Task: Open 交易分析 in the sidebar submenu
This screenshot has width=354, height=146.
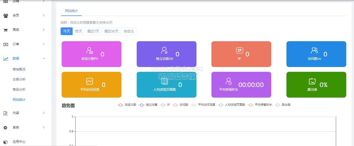Action: pos(19,80)
